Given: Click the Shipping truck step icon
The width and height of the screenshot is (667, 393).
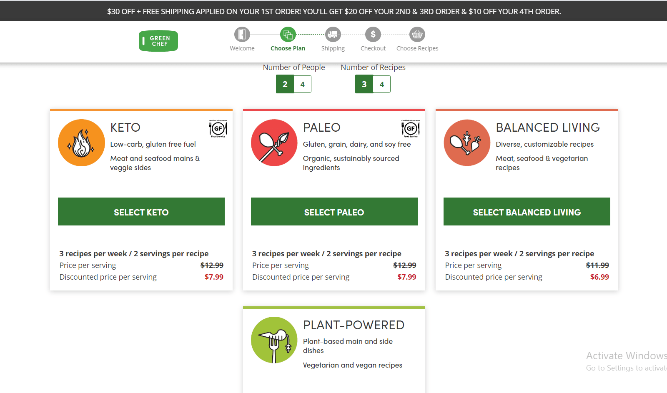Looking at the screenshot, I should (x=333, y=35).
